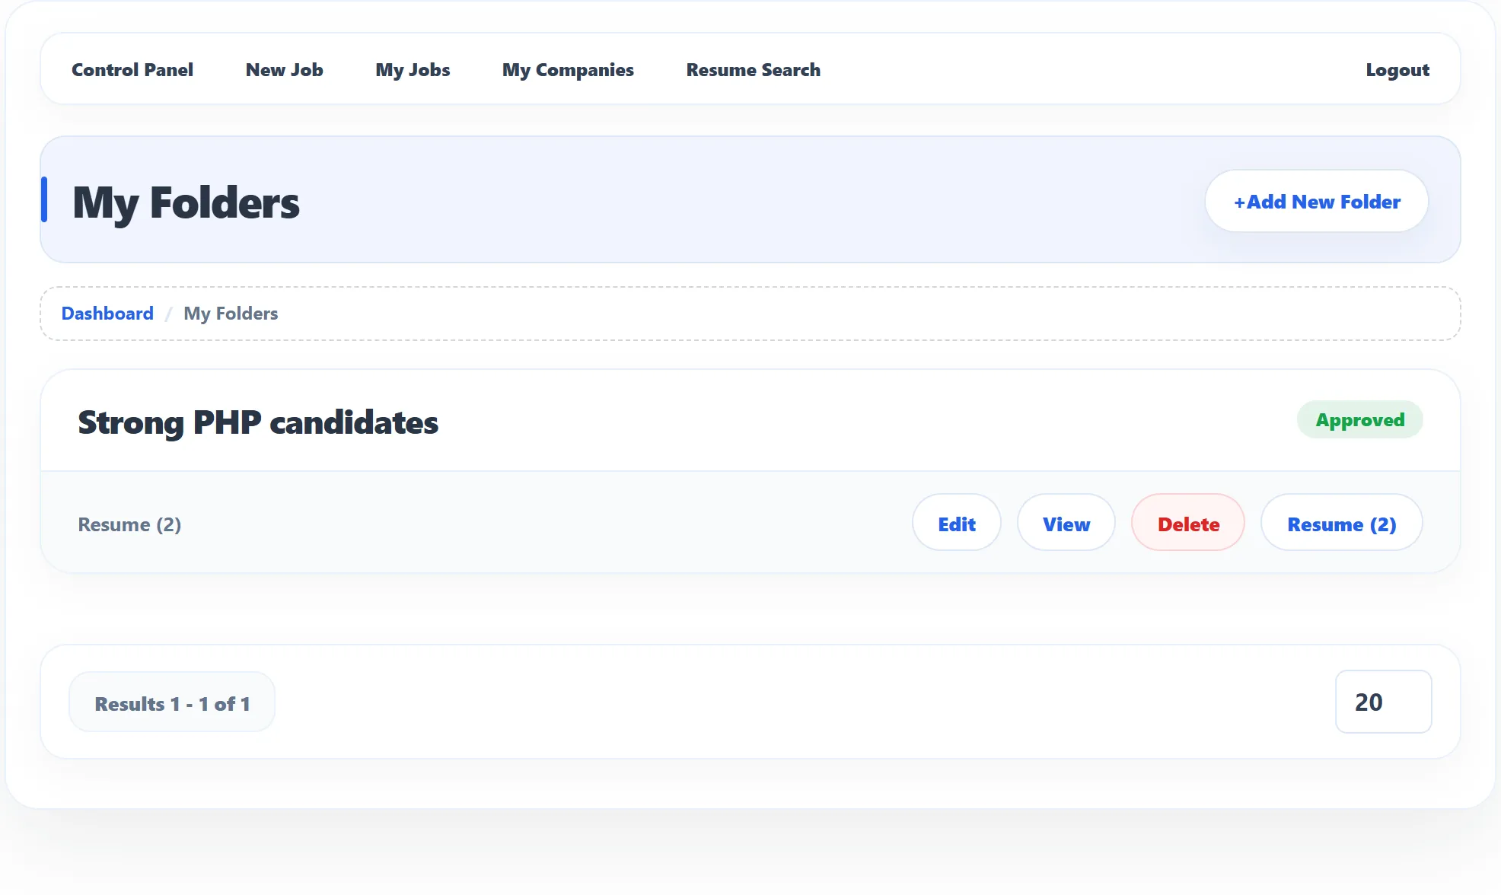Click the Approved status badge
Image resolution: width=1501 pixels, height=895 pixels.
(x=1360, y=419)
